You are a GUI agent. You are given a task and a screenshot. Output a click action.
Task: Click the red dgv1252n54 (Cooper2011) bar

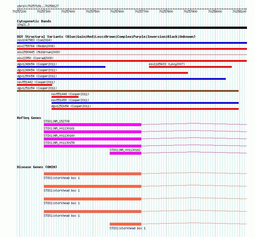(145, 109)
